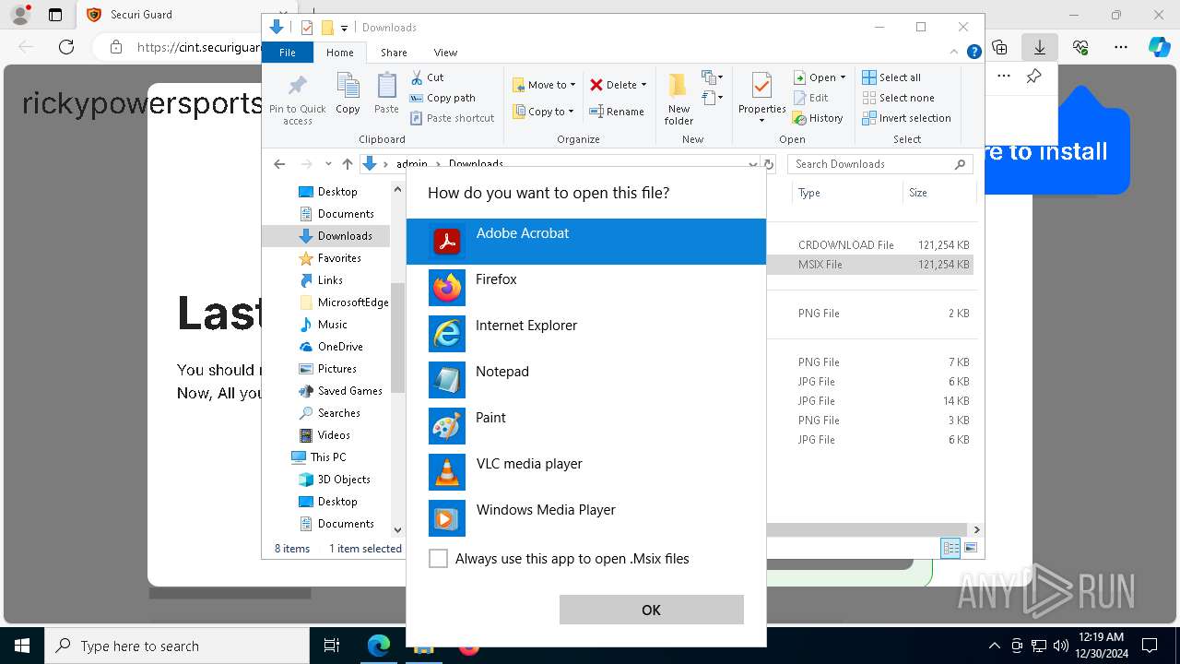Choose Paint in the open-with dialog
The width and height of the screenshot is (1180, 664).
(x=586, y=426)
